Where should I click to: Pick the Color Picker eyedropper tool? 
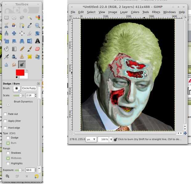pos(30,26)
